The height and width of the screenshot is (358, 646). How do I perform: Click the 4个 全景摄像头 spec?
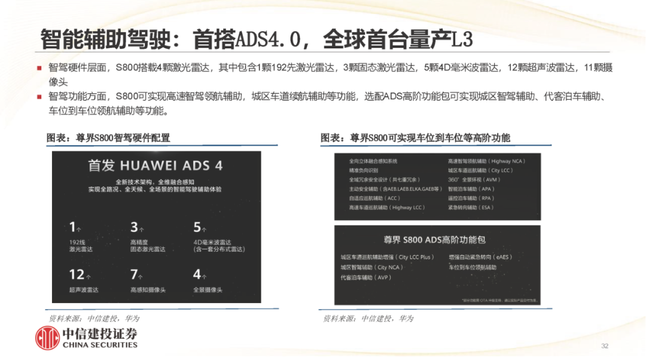tap(208, 281)
